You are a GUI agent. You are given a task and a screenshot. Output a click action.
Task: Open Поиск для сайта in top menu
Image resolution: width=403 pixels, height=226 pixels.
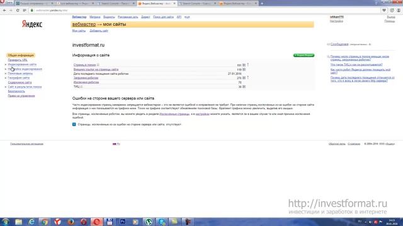(163, 17)
